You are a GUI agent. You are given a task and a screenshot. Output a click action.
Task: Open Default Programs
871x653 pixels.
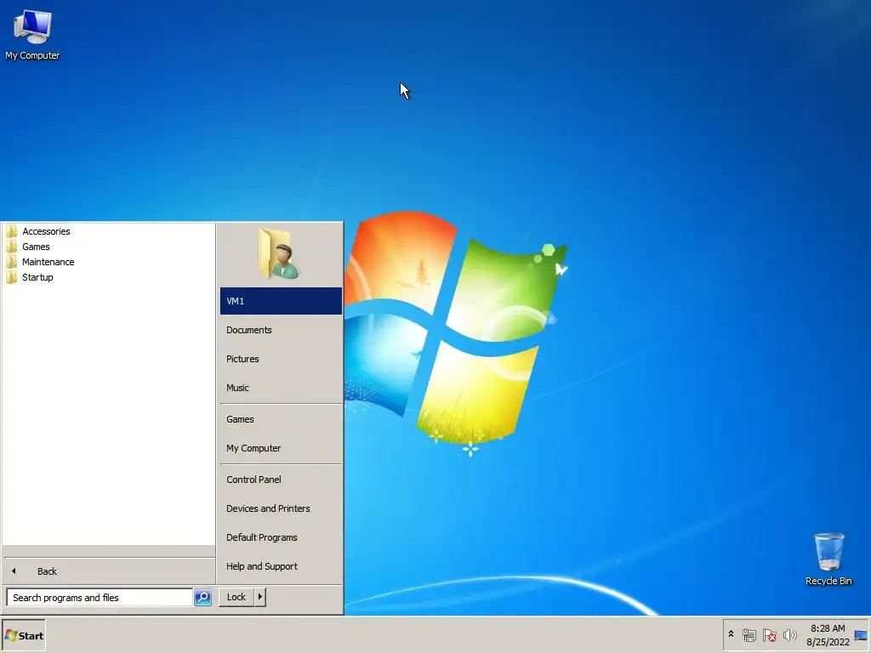pos(281,537)
